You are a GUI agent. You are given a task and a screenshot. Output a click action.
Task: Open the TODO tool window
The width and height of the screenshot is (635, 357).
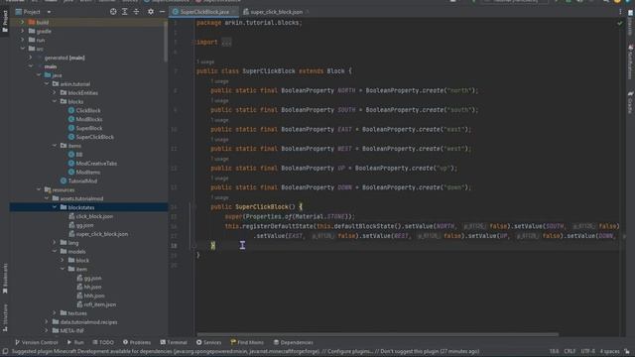tap(103, 342)
